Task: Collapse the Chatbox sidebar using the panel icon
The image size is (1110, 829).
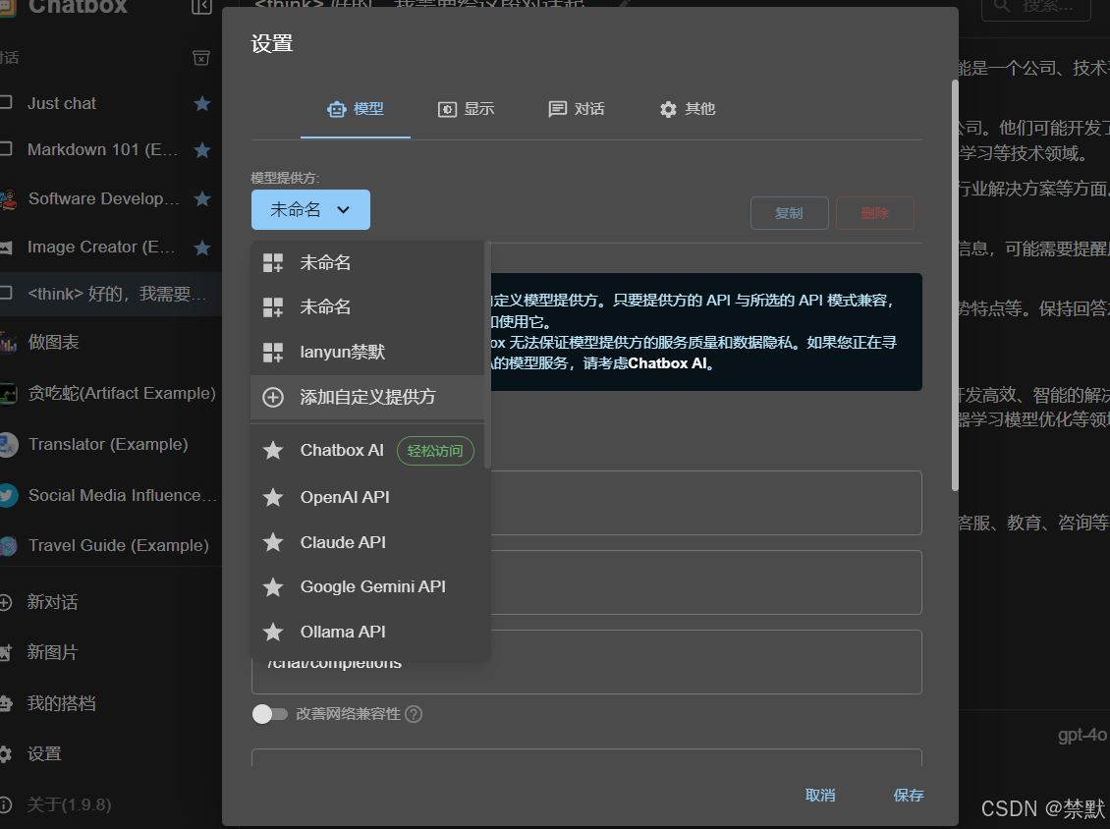Action: 201,7
